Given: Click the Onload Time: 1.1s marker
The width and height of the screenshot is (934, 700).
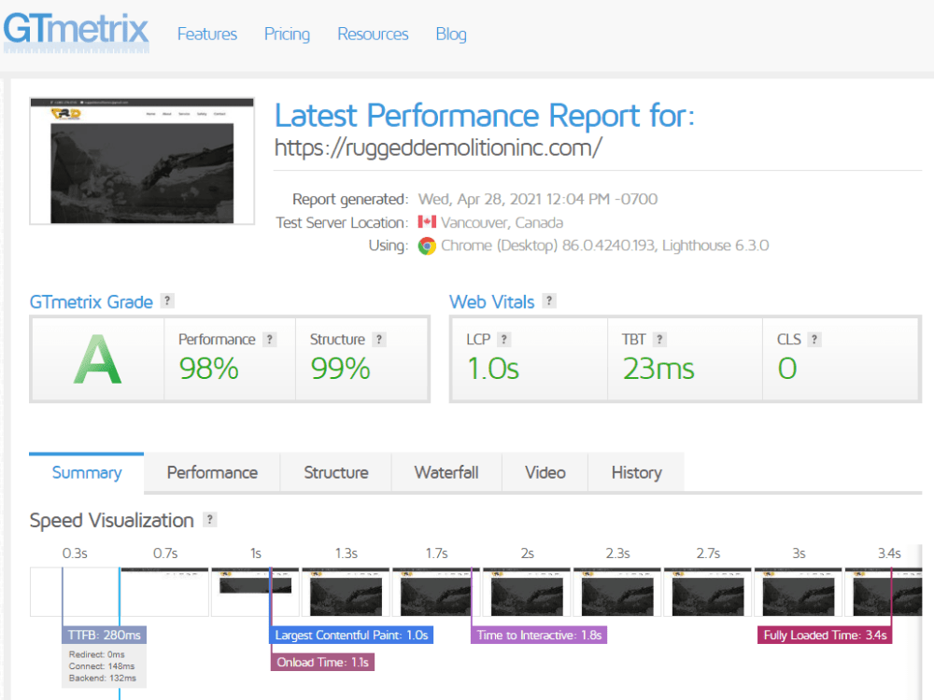Looking at the screenshot, I should coord(322,662).
